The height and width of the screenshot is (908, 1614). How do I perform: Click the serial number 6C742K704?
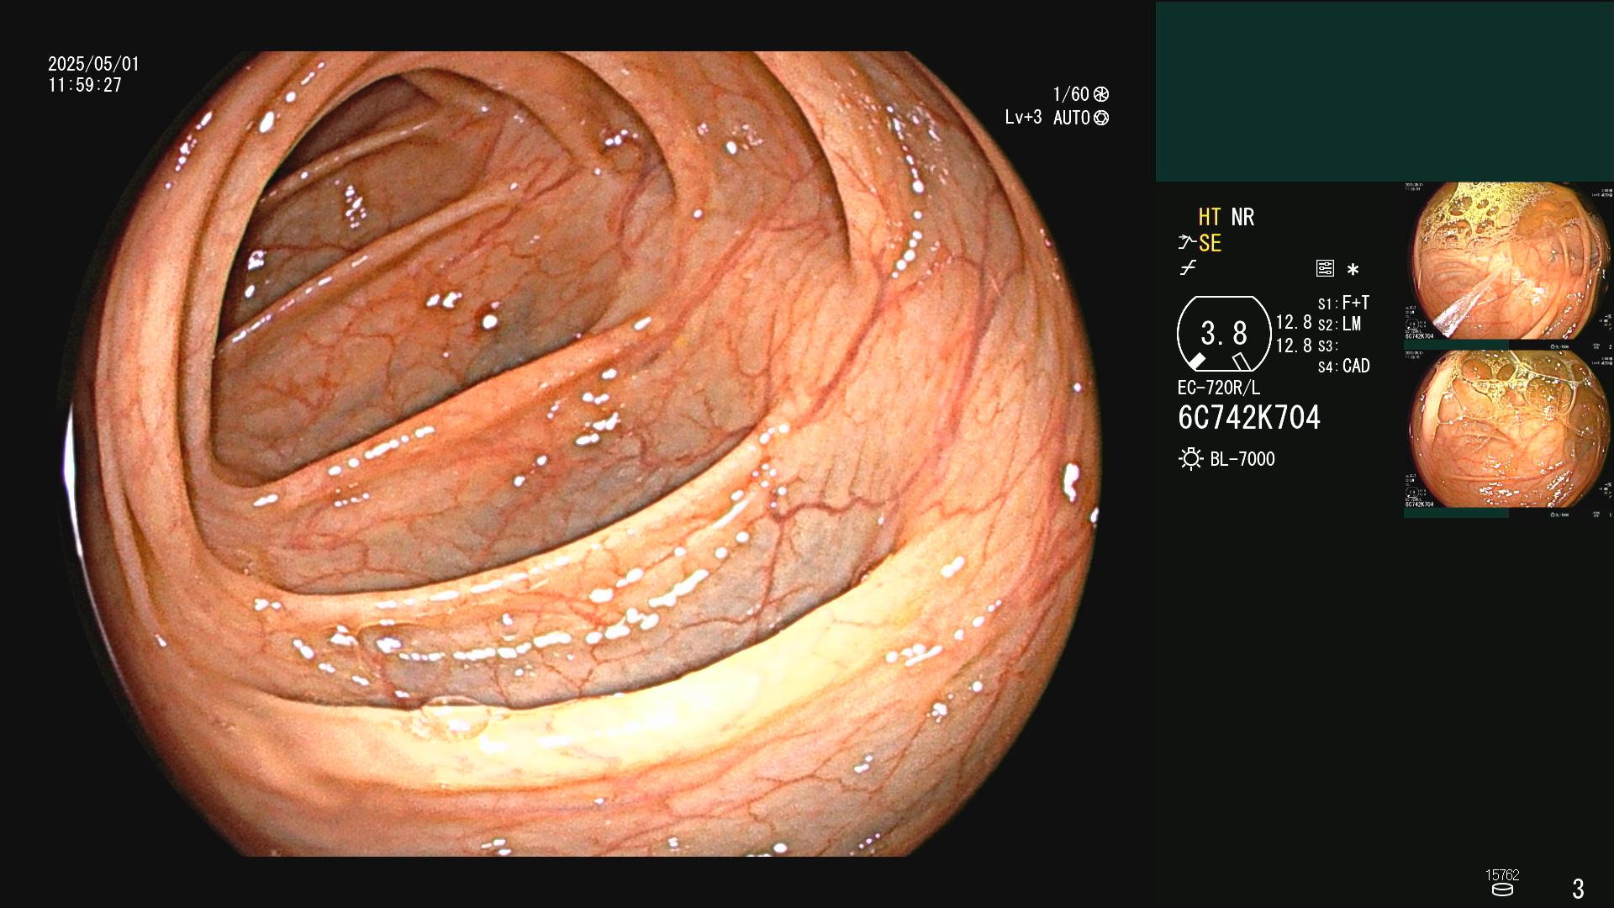[1249, 417]
